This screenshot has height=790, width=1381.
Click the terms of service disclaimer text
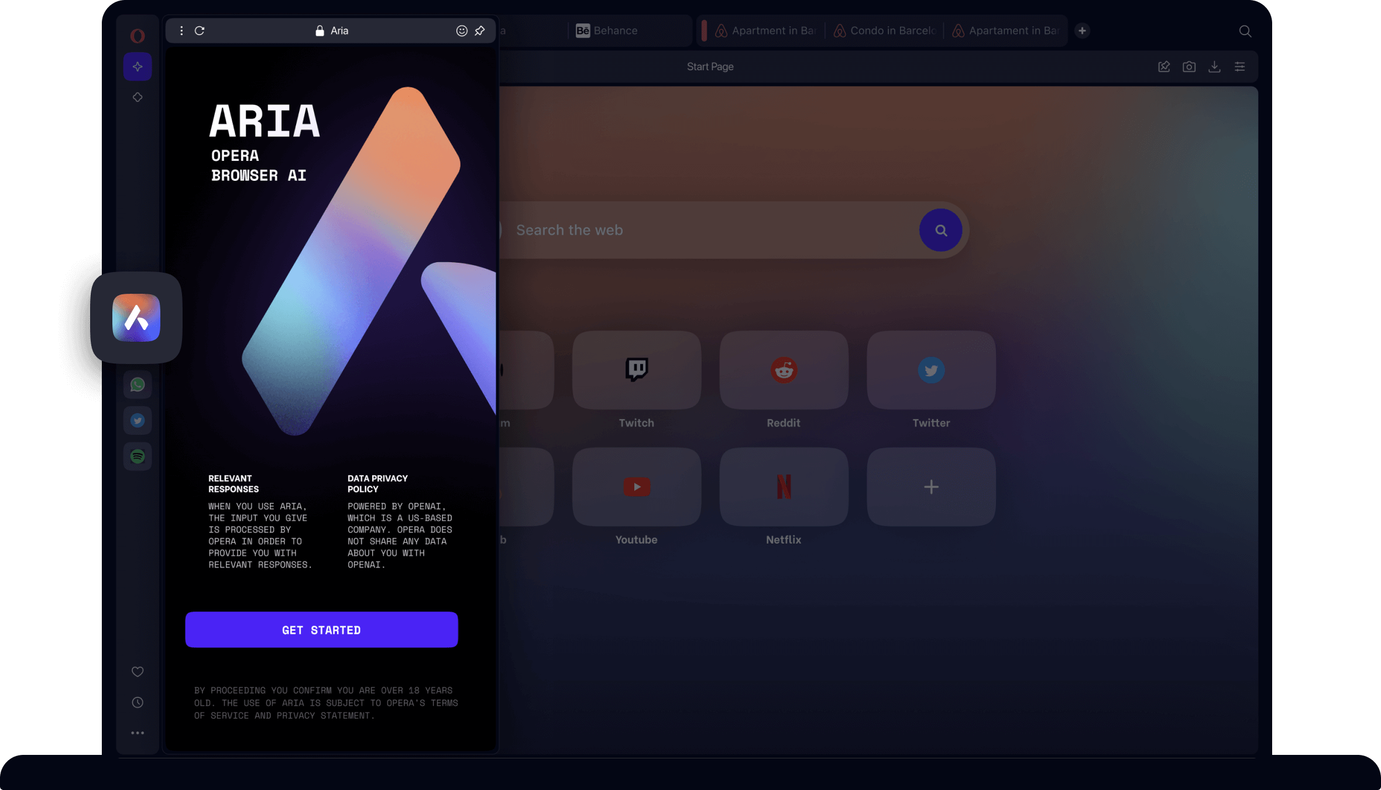coord(326,703)
